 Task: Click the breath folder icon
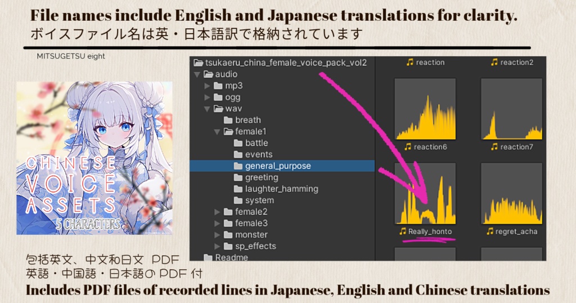click(228, 120)
